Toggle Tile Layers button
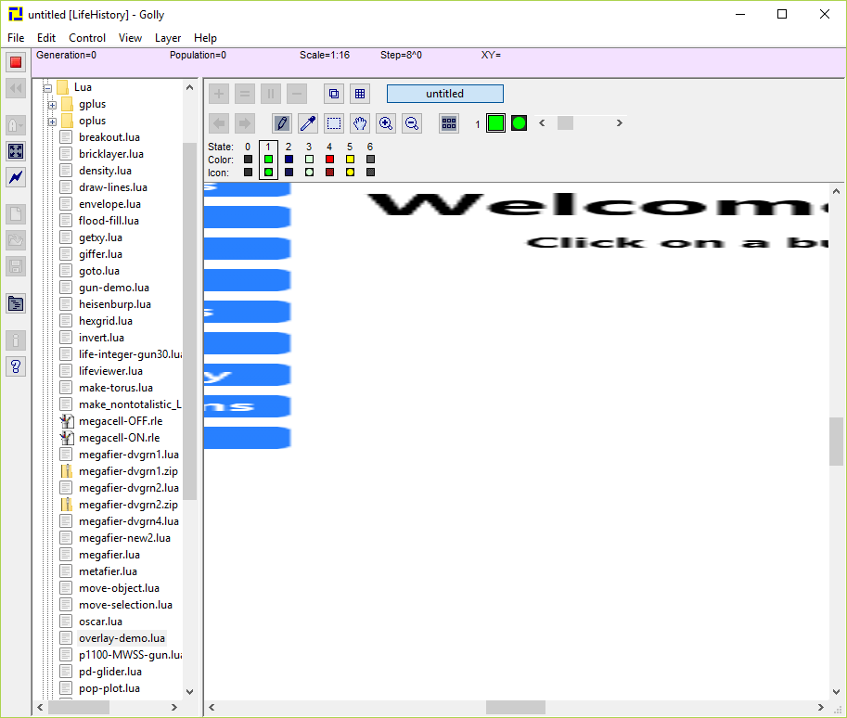This screenshot has height=718, width=847. pyautogui.click(x=360, y=94)
